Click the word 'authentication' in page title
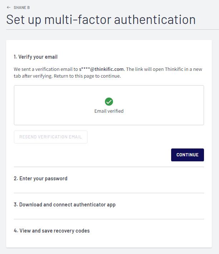Screen dimensions: 219x254 pyautogui.click(x=155, y=20)
